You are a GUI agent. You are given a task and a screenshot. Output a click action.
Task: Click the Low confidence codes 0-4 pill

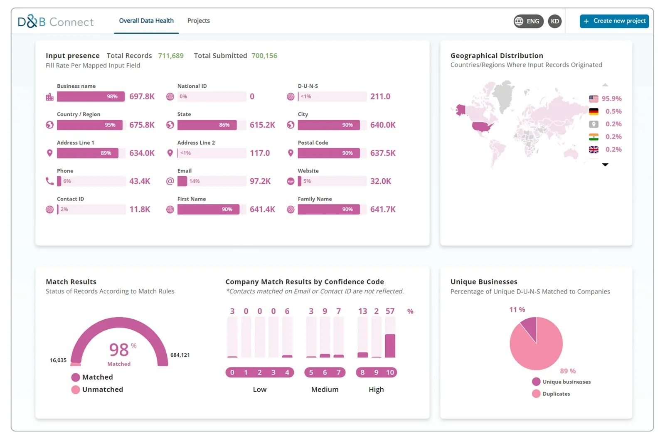coord(260,372)
